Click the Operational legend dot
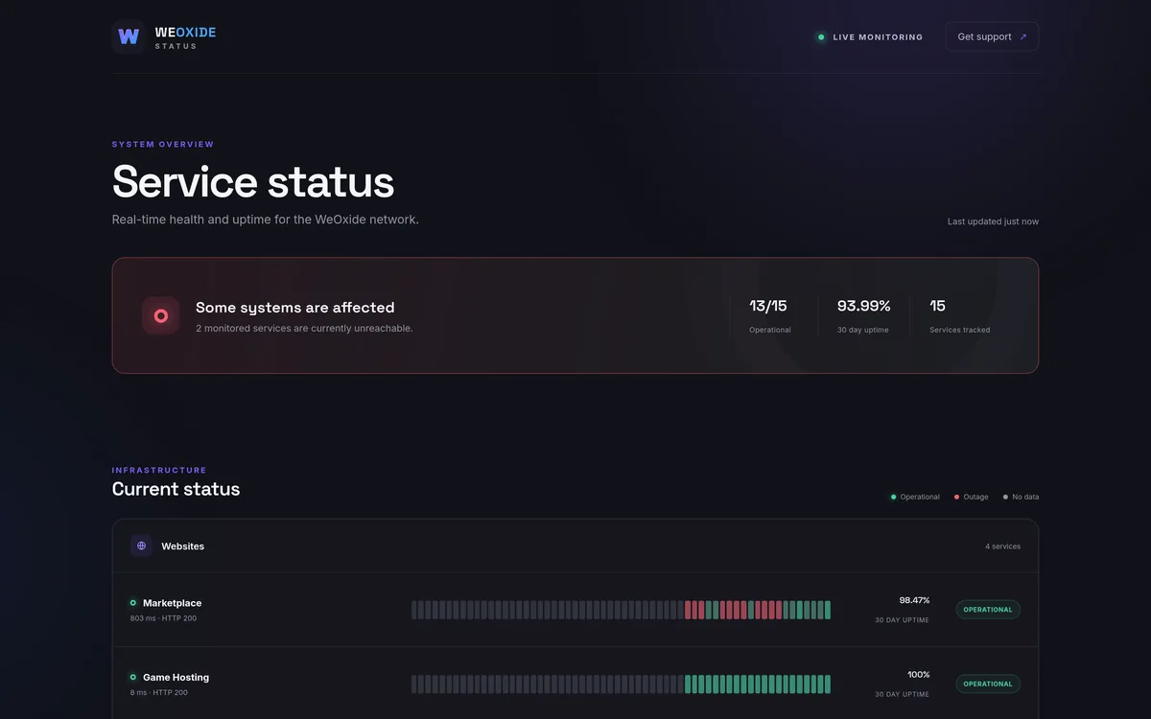This screenshot has width=1151, height=719. [893, 497]
